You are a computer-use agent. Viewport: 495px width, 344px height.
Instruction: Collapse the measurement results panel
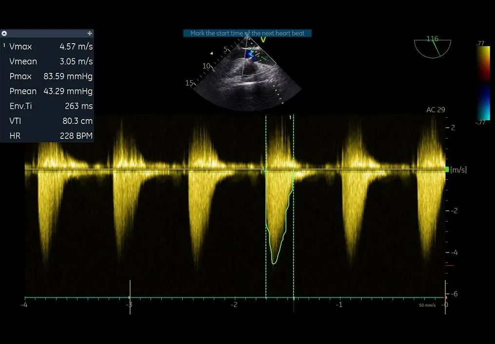coord(4,34)
